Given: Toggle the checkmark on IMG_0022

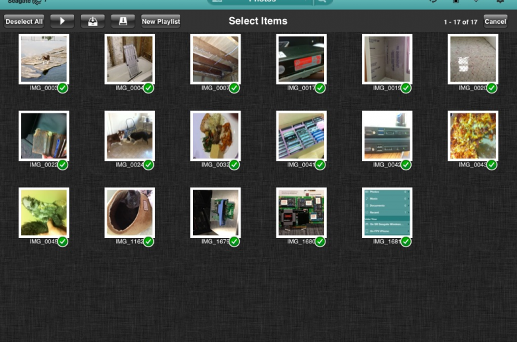Looking at the screenshot, I should 63,165.
